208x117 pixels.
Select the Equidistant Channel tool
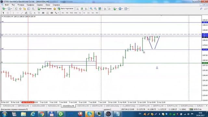(26, 13)
